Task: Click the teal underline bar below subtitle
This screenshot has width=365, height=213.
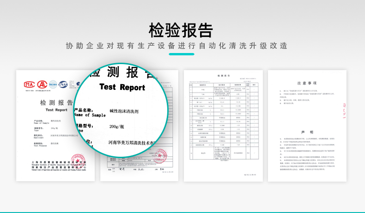Action: [x=182, y=54]
